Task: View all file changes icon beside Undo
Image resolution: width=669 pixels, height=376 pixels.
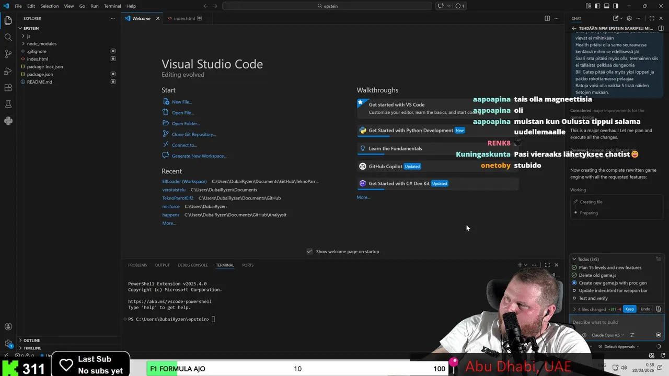Action: [x=659, y=309]
